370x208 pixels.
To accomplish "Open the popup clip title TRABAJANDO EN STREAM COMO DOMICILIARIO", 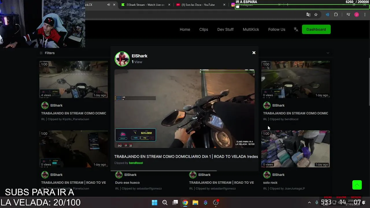I will [x=186, y=157].
